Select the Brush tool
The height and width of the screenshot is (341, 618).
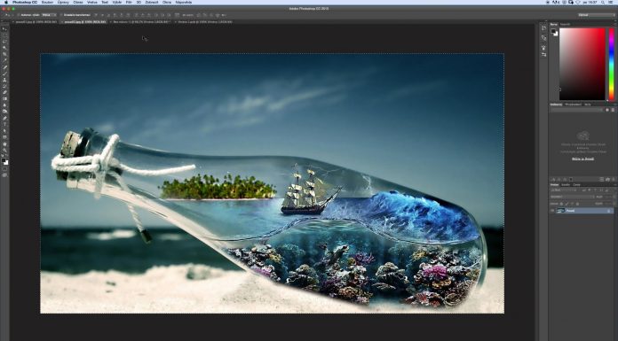pos(4,74)
